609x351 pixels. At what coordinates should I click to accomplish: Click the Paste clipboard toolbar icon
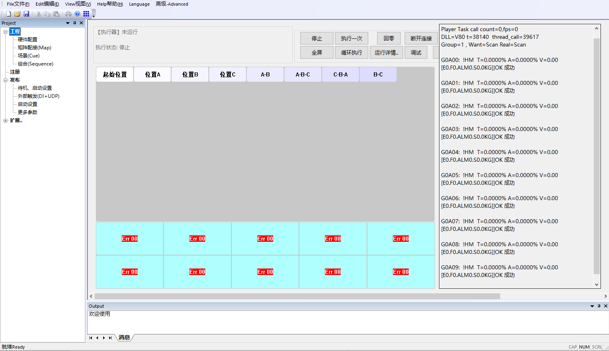point(56,14)
